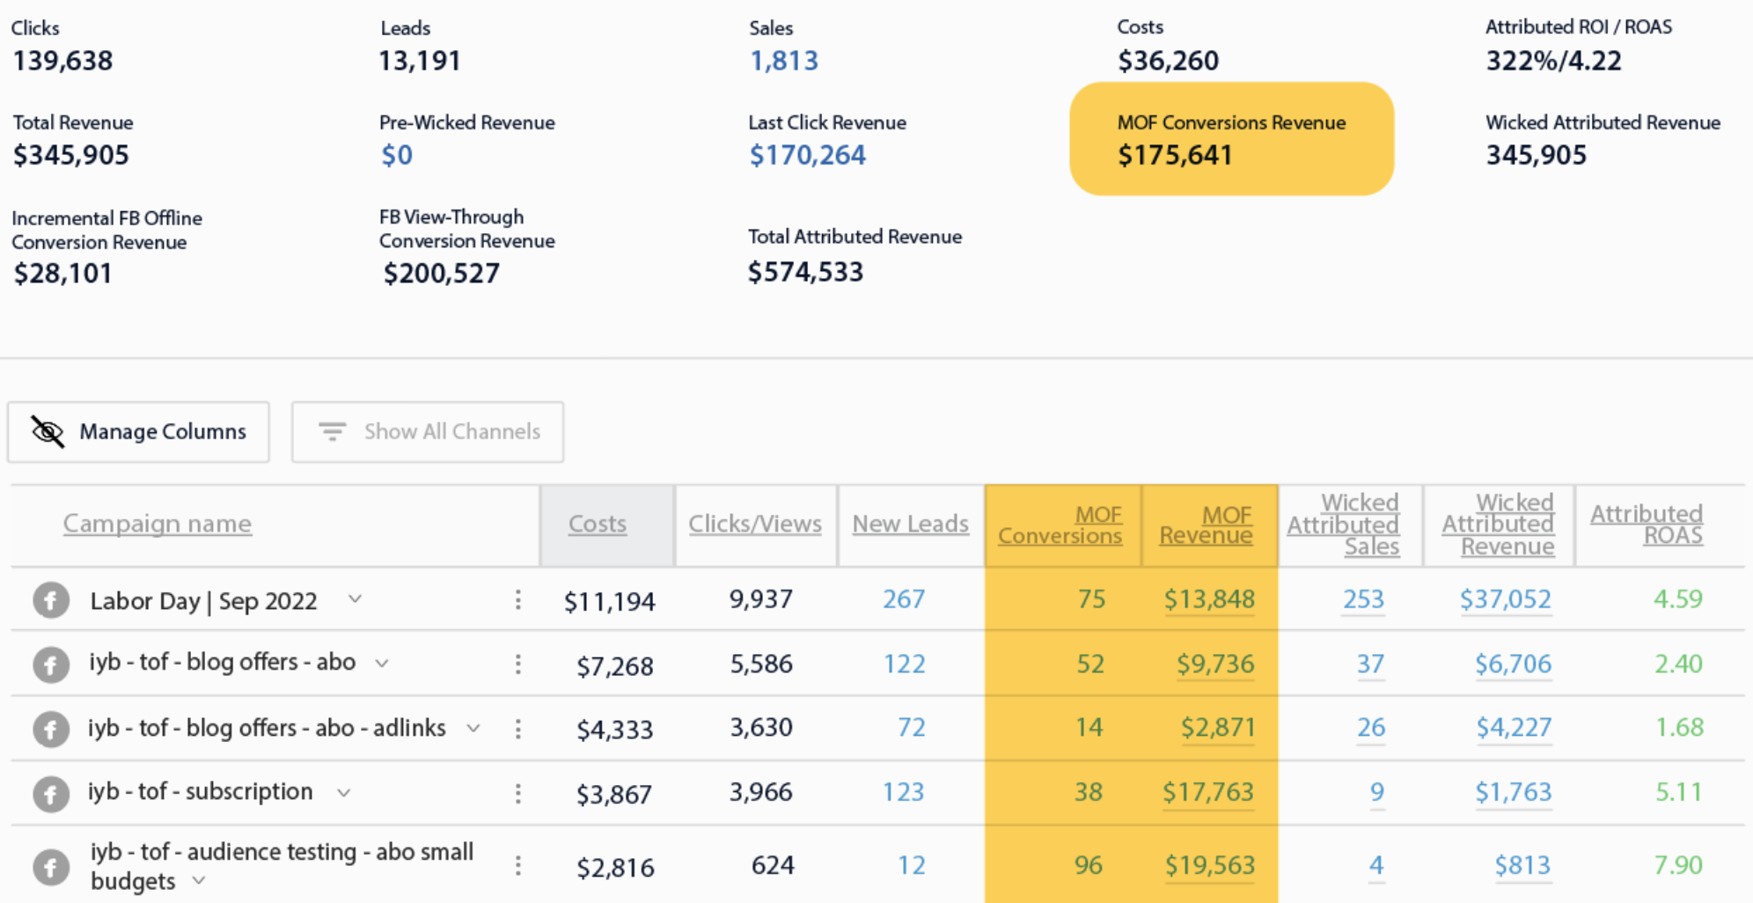This screenshot has width=1753, height=903.
Task: Sort by MOF Conversions header
Action: 1060,525
